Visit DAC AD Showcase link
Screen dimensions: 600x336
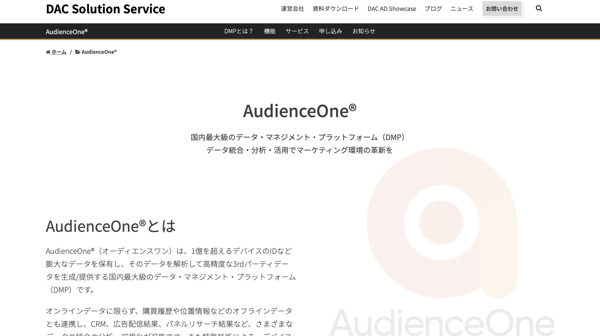(392, 8)
